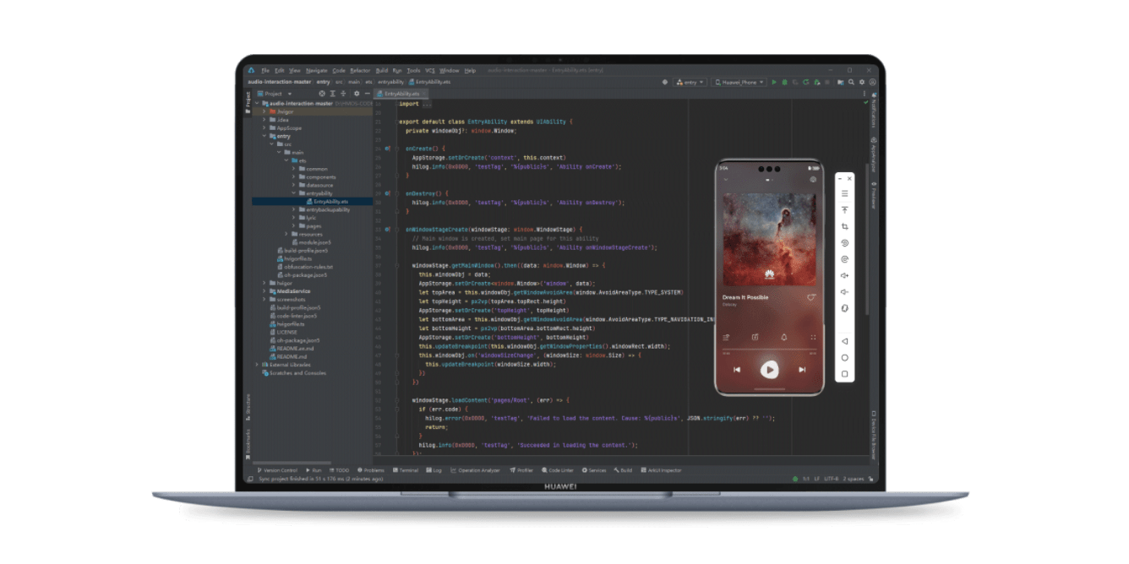Skip to next track in music player
This screenshot has width=1129, height=564.
pos(802,369)
